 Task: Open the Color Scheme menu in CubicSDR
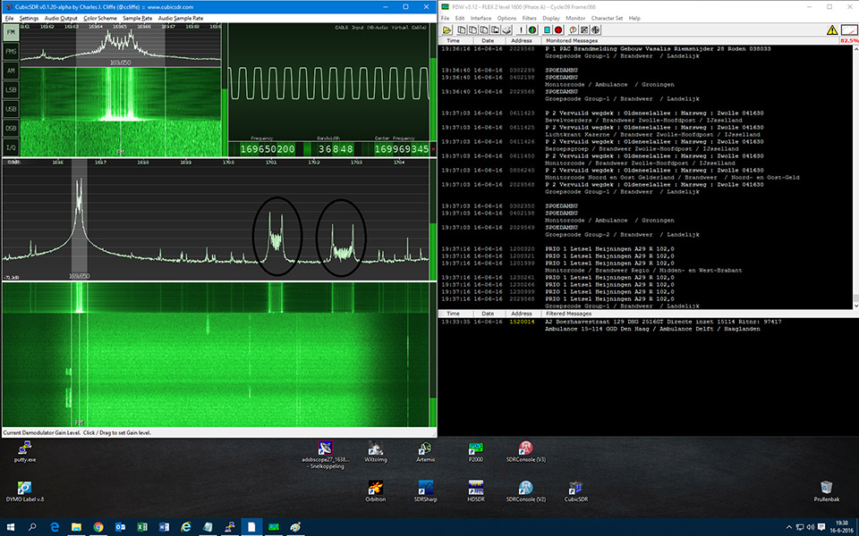(x=100, y=18)
